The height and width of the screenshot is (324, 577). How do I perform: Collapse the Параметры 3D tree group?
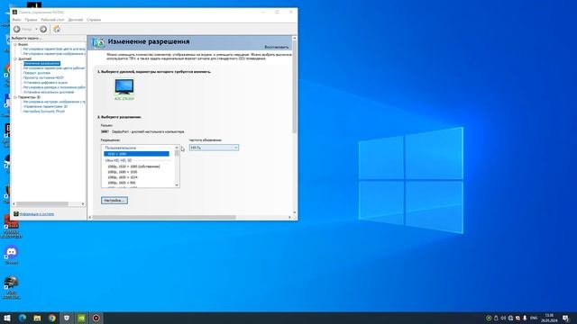coord(15,97)
